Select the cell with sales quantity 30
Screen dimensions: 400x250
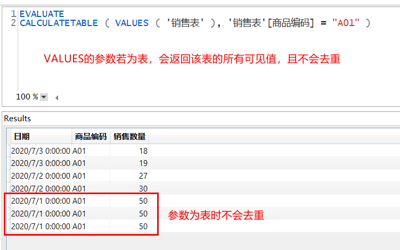[x=129, y=189]
